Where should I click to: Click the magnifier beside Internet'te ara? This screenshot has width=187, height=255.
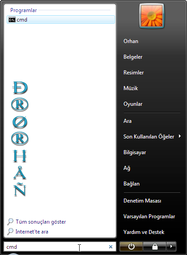[10, 231]
